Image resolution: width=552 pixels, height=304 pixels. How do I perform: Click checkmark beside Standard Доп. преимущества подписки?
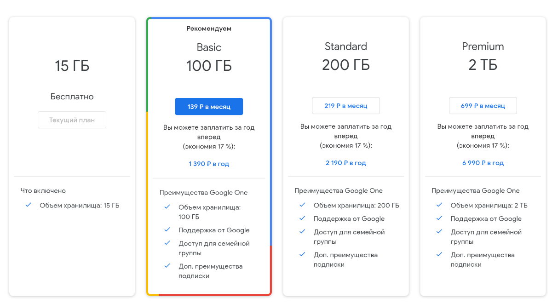tap(302, 254)
